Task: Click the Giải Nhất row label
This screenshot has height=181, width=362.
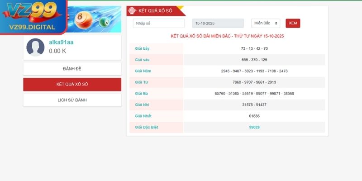Action: (x=143, y=116)
